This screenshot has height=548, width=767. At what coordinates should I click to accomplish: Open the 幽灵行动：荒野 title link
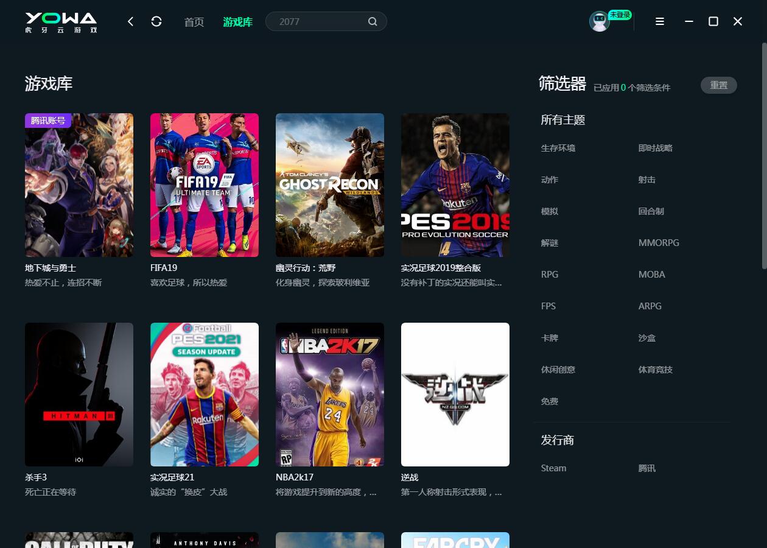(x=306, y=268)
